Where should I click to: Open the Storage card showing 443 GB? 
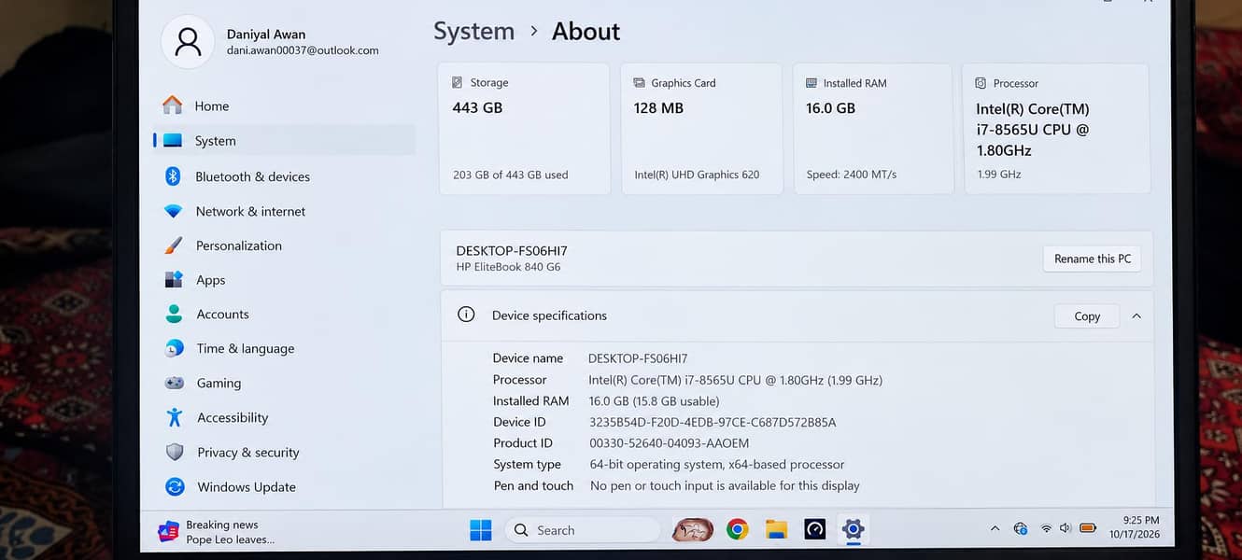[x=524, y=129]
